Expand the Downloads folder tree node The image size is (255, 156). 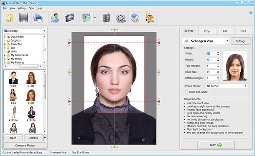click(x=5, y=37)
